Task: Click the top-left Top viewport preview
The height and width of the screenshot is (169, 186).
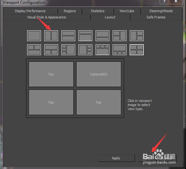Action: point(51,74)
